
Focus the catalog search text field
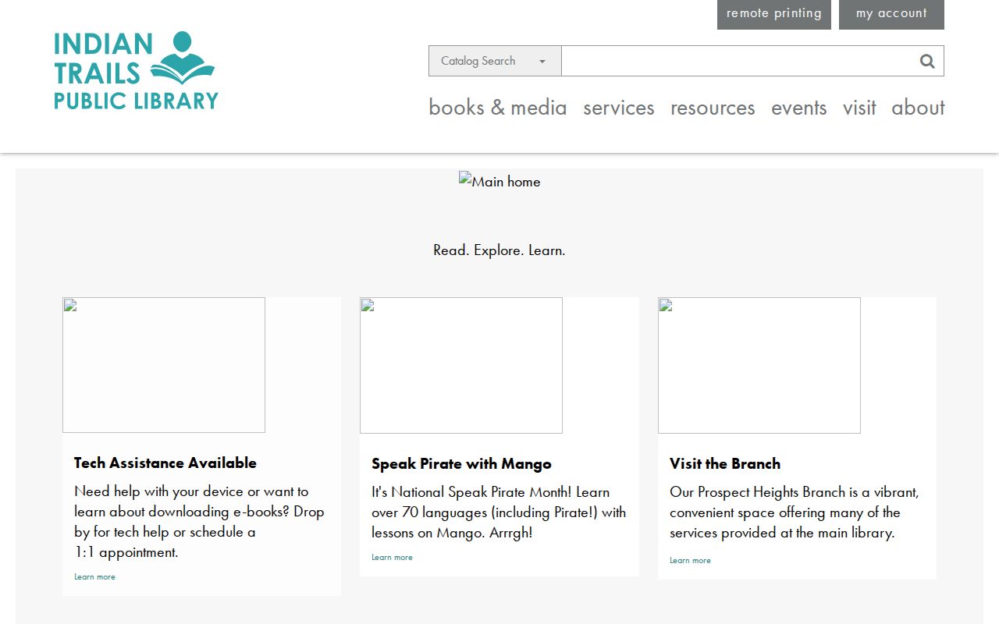point(738,61)
